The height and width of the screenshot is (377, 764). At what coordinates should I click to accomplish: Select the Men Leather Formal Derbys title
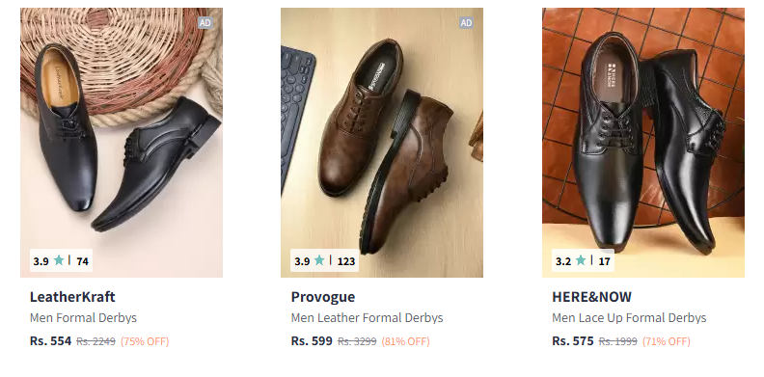[367, 318]
